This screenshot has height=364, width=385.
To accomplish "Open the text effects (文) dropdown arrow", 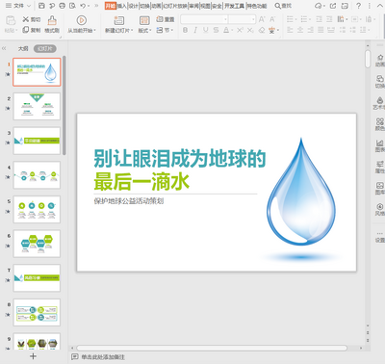I will pyautogui.click(x=278, y=30).
